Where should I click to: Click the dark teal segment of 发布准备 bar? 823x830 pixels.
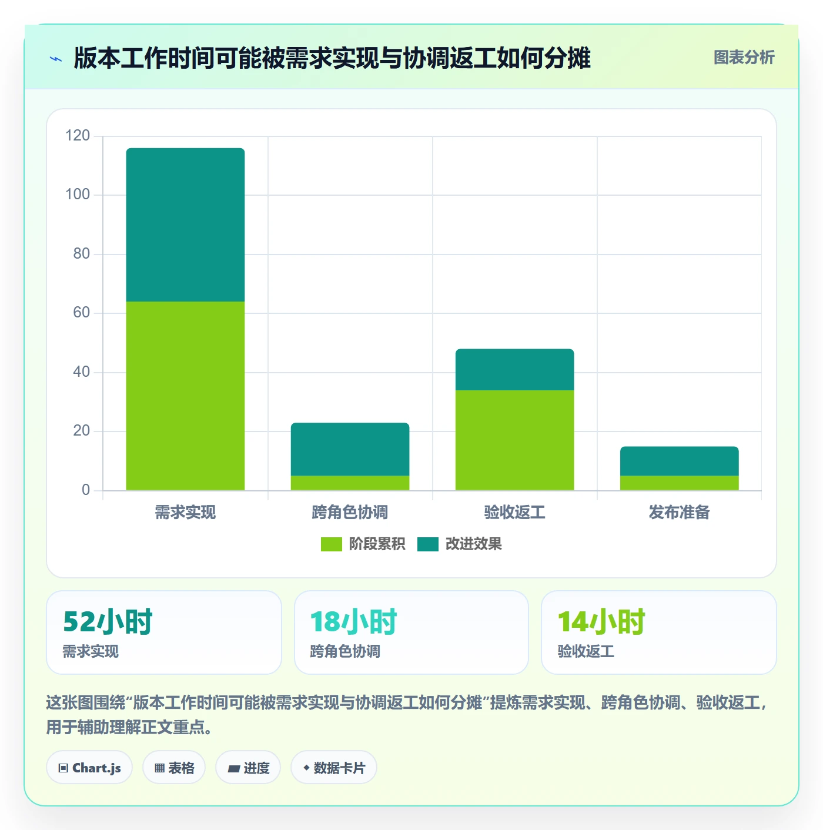[x=679, y=461]
